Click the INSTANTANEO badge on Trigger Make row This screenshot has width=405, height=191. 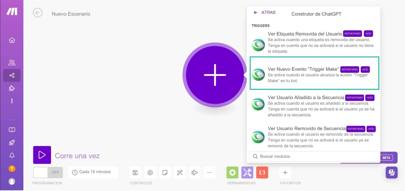[x=350, y=69]
